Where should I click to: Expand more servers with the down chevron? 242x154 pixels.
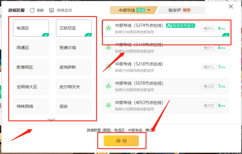point(51,119)
